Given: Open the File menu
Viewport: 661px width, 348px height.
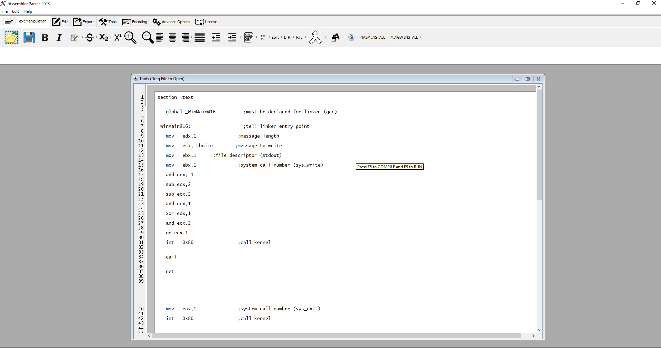Looking at the screenshot, I should click(x=4, y=11).
